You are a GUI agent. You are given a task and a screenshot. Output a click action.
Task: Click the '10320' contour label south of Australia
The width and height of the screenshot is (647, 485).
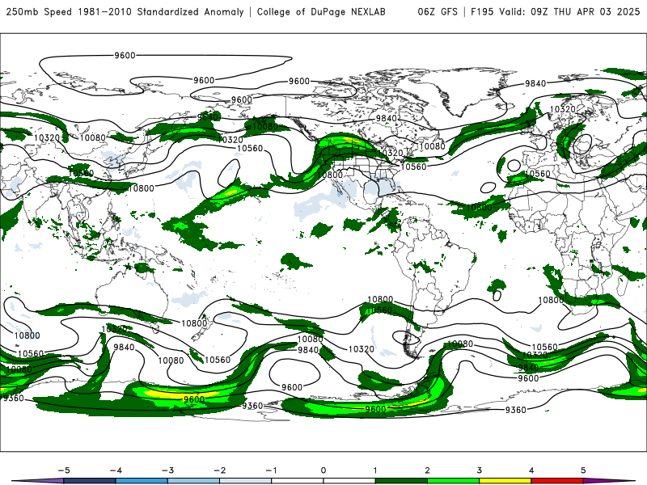(x=114, y=329)
